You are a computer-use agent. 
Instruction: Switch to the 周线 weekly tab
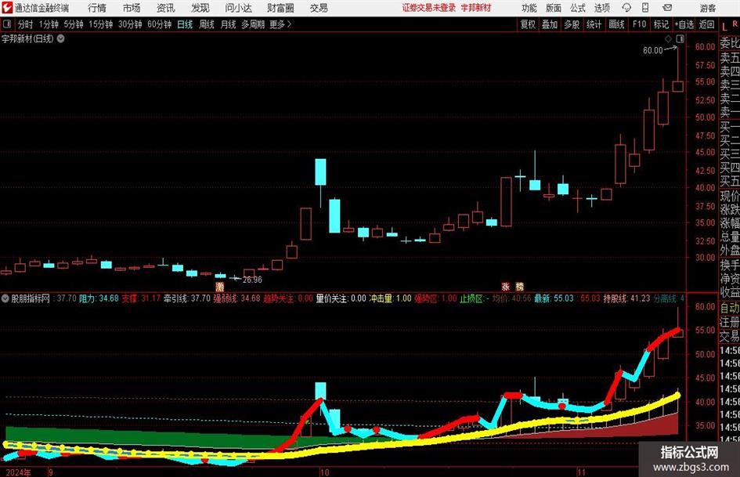207,24
